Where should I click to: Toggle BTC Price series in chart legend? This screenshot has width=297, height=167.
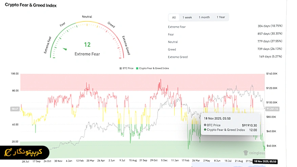click(x=126, y=68)
